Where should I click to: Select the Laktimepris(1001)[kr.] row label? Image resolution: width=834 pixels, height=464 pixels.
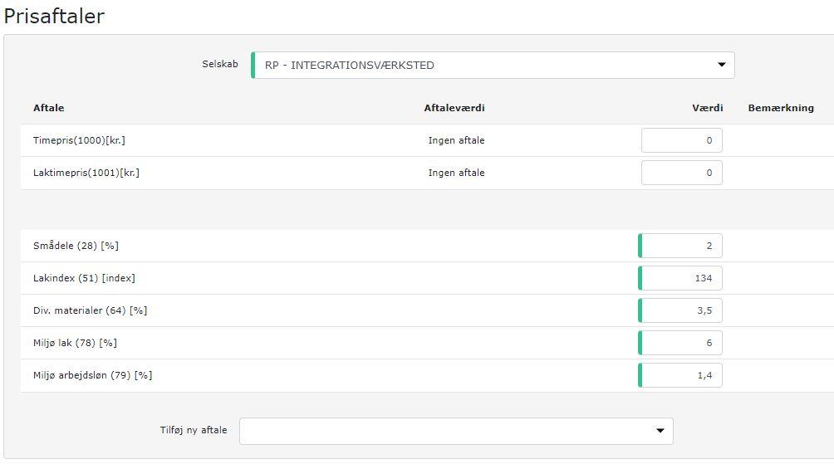tap(86, 173)
